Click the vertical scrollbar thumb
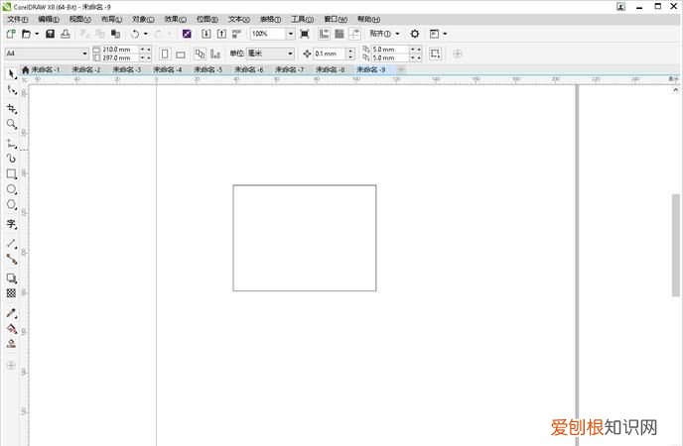 tap(677, 228)
